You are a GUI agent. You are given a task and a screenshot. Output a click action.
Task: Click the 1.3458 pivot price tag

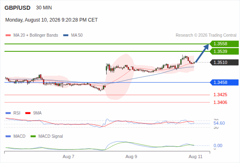click(x=224, y=82)
